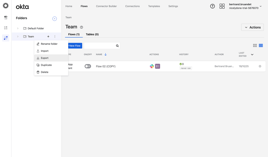Viewport: 268px width, 157px height.
Task: Switch to the Tables (0) tab
Action: pos(92,34)
